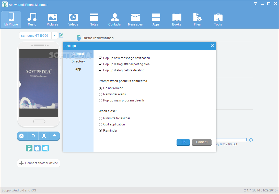Select Minimize to taskbar on close
Viewport: 279px width, 194px height.
pos(100,118)
